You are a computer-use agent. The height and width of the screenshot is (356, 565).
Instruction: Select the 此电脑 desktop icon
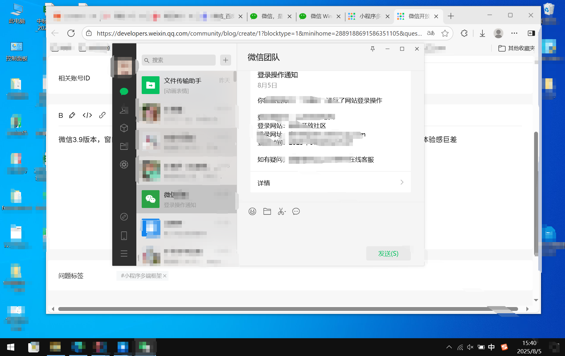[17, 14]
